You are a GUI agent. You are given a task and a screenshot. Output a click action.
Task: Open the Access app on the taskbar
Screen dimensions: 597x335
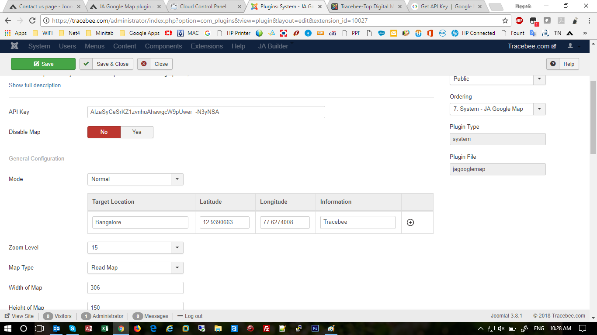click(x=89, y=328)
